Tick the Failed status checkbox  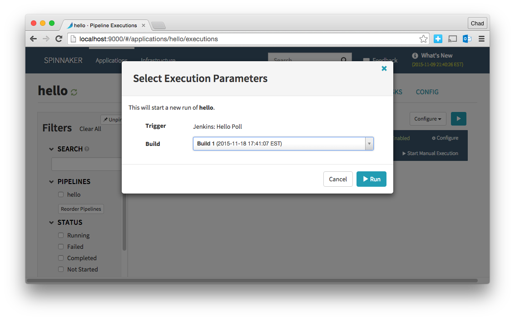click(61, 247)
